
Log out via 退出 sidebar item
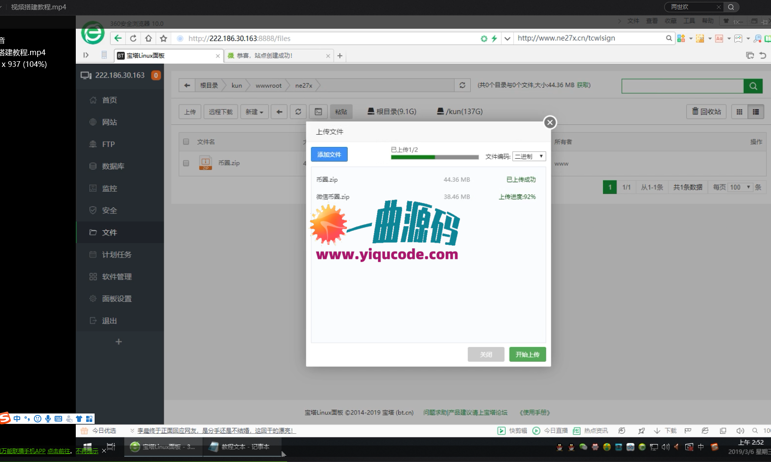coord(120,321)
